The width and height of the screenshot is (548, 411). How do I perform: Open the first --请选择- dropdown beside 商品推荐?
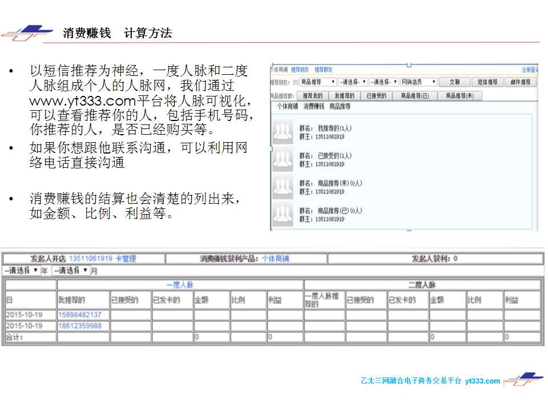click(x=353, y=82)
